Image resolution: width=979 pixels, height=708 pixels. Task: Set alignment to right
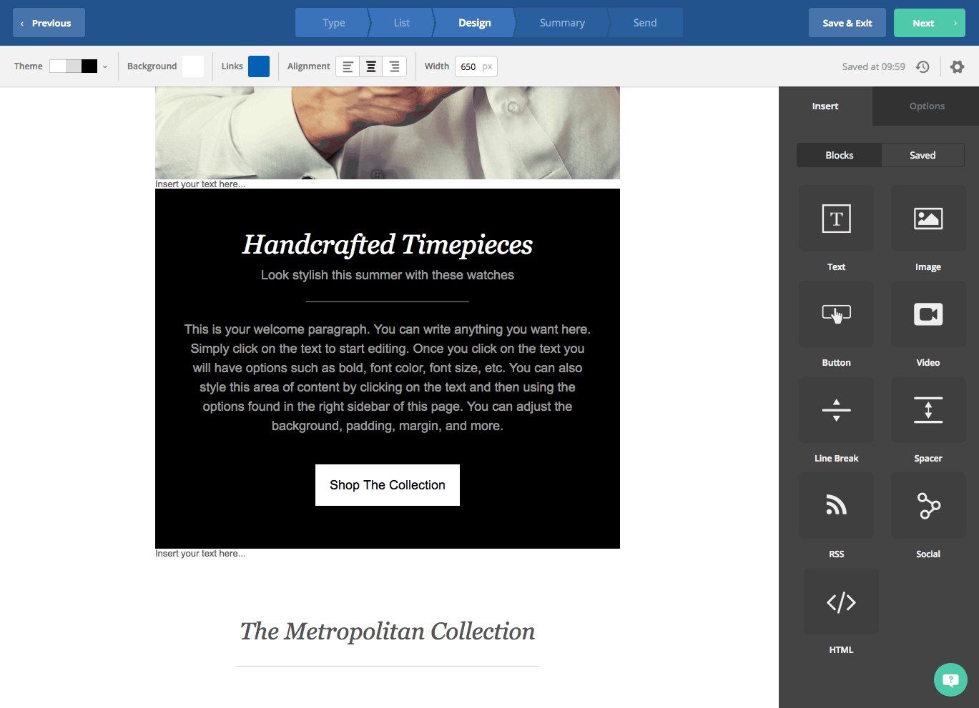(394, 66)
